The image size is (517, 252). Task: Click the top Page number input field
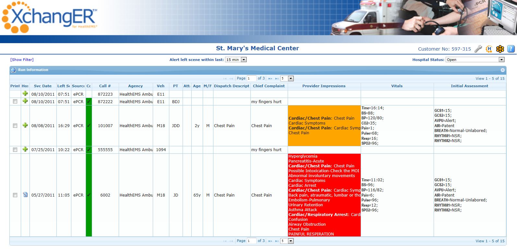[251, 78]
